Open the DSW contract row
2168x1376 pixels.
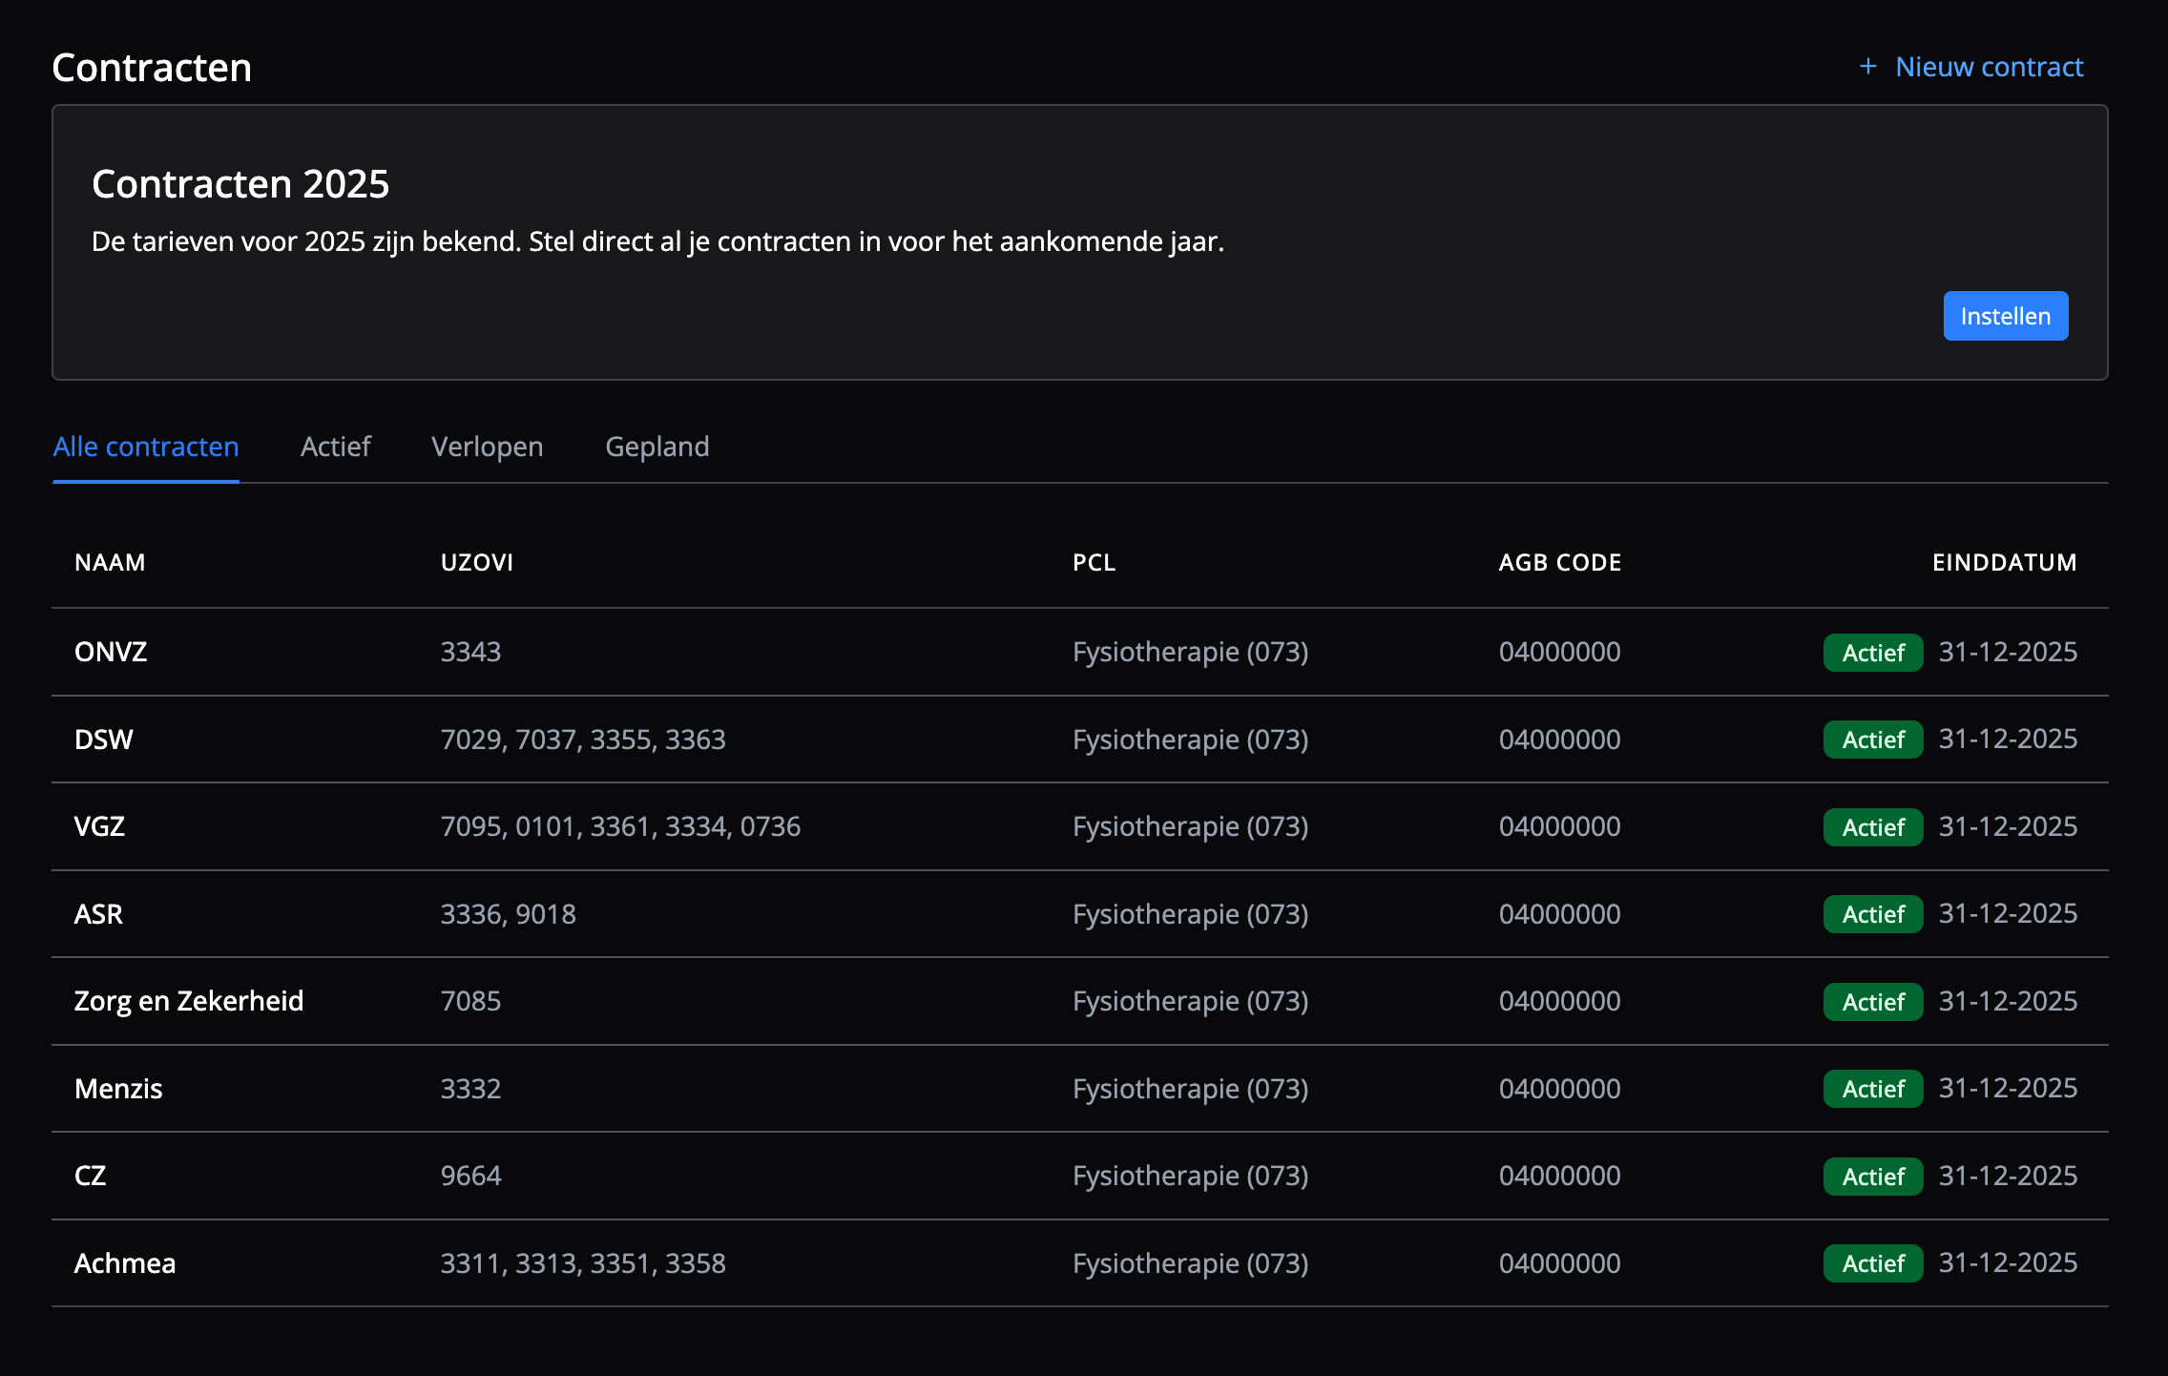[104, 740]
